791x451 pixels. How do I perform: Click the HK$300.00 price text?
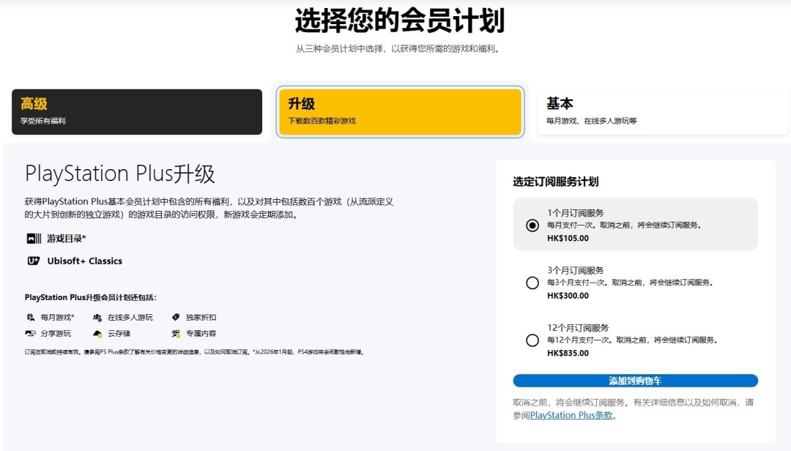(x=568, y=296)
